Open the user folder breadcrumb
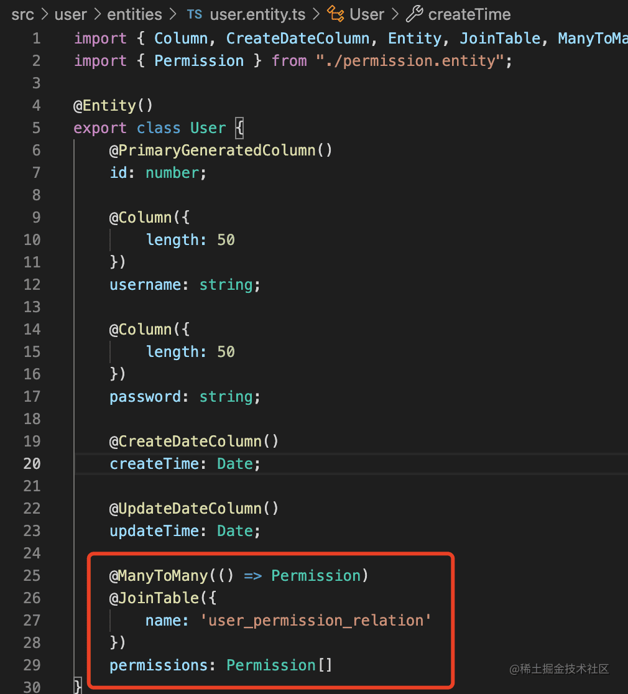628x694 pixels. pos(71,14)
